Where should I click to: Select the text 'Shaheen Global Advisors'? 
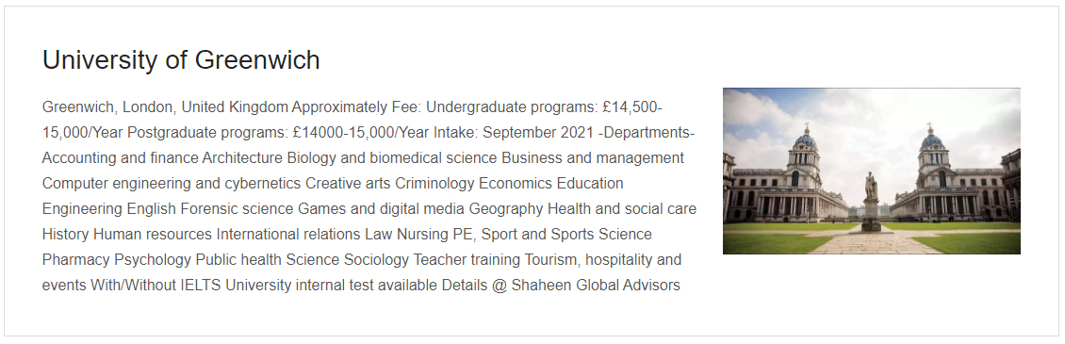pos(596,286)
